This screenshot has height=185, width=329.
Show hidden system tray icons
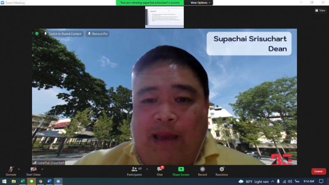point(273,182)
